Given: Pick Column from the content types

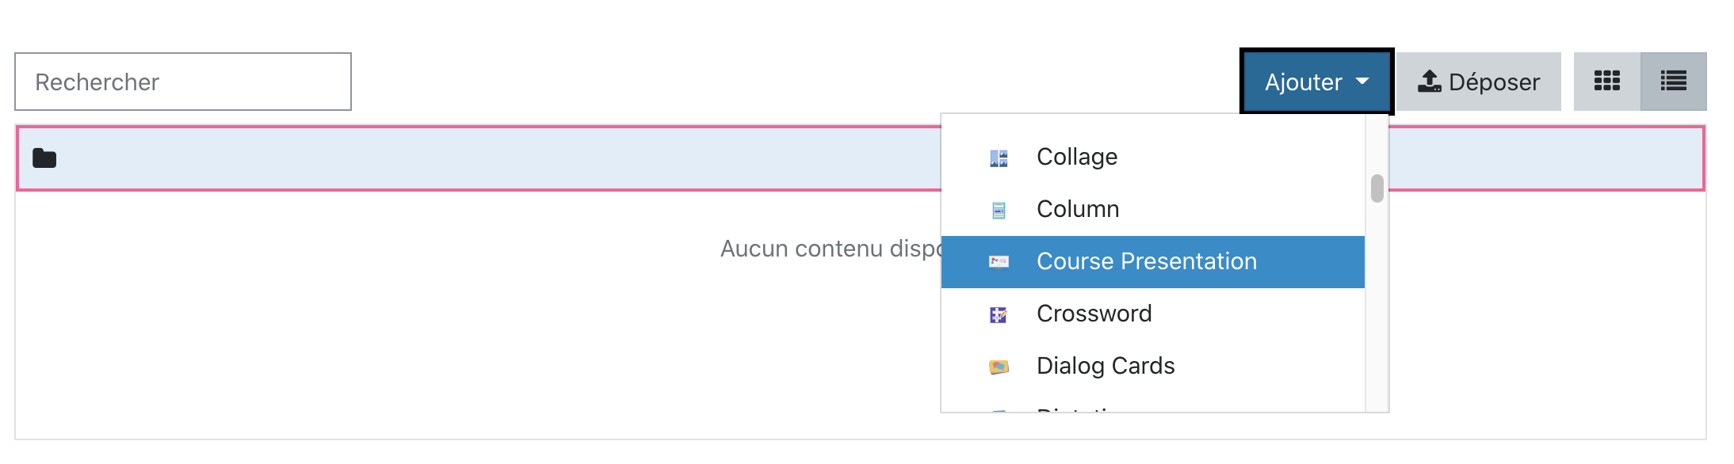Looking at the screenshot, I should [1078, 209].
